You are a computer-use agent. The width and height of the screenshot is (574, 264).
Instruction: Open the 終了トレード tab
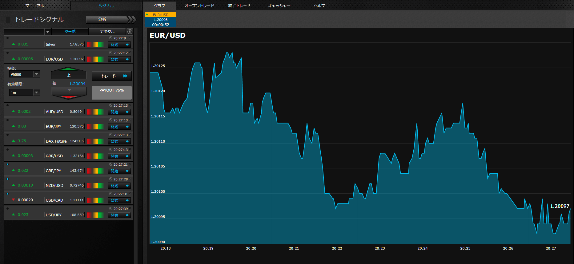tap(239, 6)
